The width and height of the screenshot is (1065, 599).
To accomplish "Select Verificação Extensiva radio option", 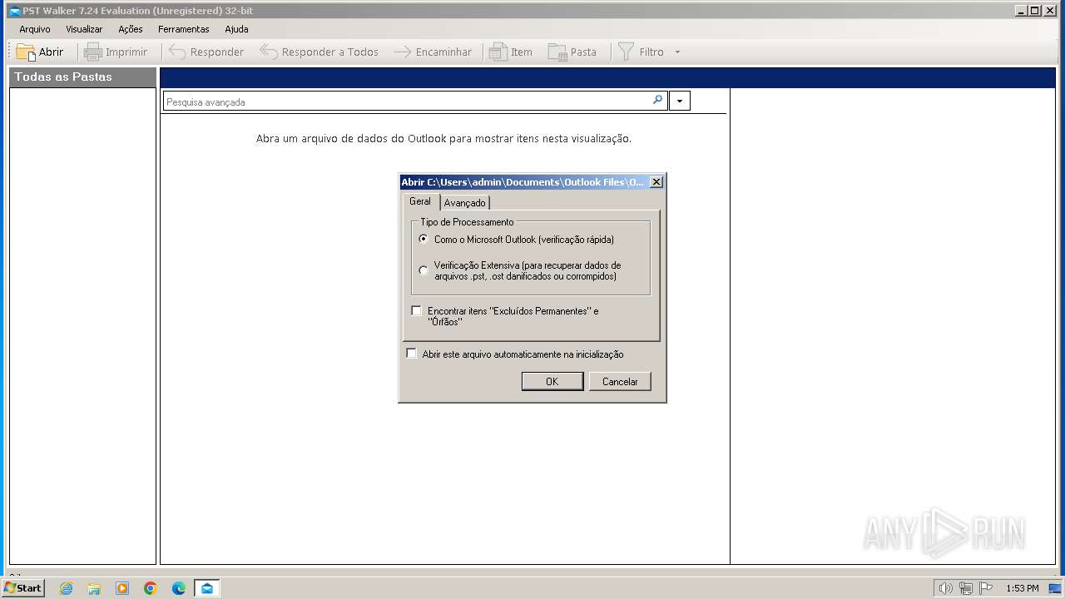I will click(x=424, y=270).
